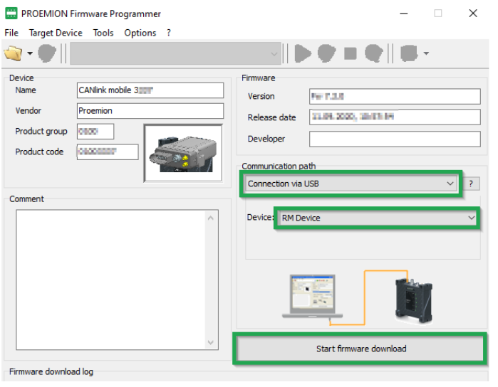Click the round icon right of the play icon
This screenshot has height=387, width=498.
[326, 53]
